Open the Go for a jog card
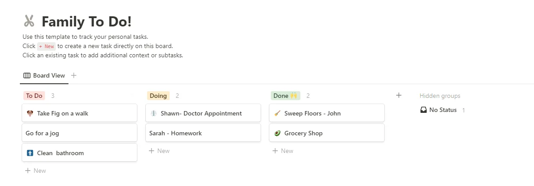Screen dimensions: 534x186 (x=80, y=133)
